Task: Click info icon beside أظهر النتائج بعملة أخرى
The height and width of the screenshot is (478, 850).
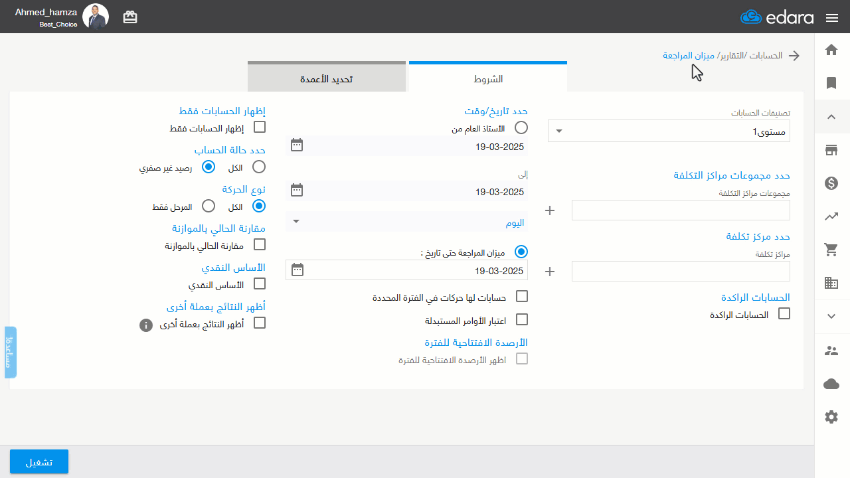Action: coord(147,325)
